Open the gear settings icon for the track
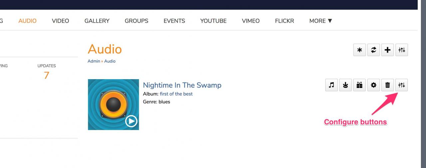Image resolution: width=426 pixels, height=168 pixels. [373, 85]
